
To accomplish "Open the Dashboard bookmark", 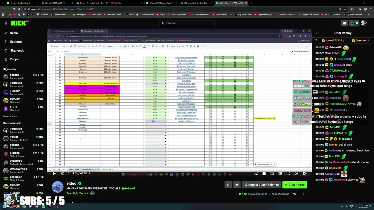I will 42,14.
